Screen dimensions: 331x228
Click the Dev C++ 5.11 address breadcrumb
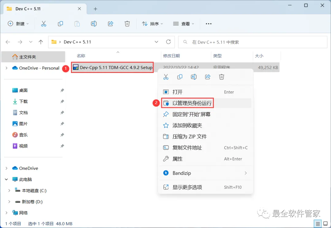(x=77, y=42)
